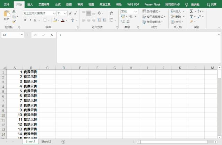Switch to the 插入 ribbon tab
The width and height of the screenshot is (222, 145).
click(x=30, y=5)
